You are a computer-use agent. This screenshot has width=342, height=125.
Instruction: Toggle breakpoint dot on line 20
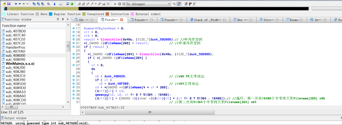tap(73, 39)
